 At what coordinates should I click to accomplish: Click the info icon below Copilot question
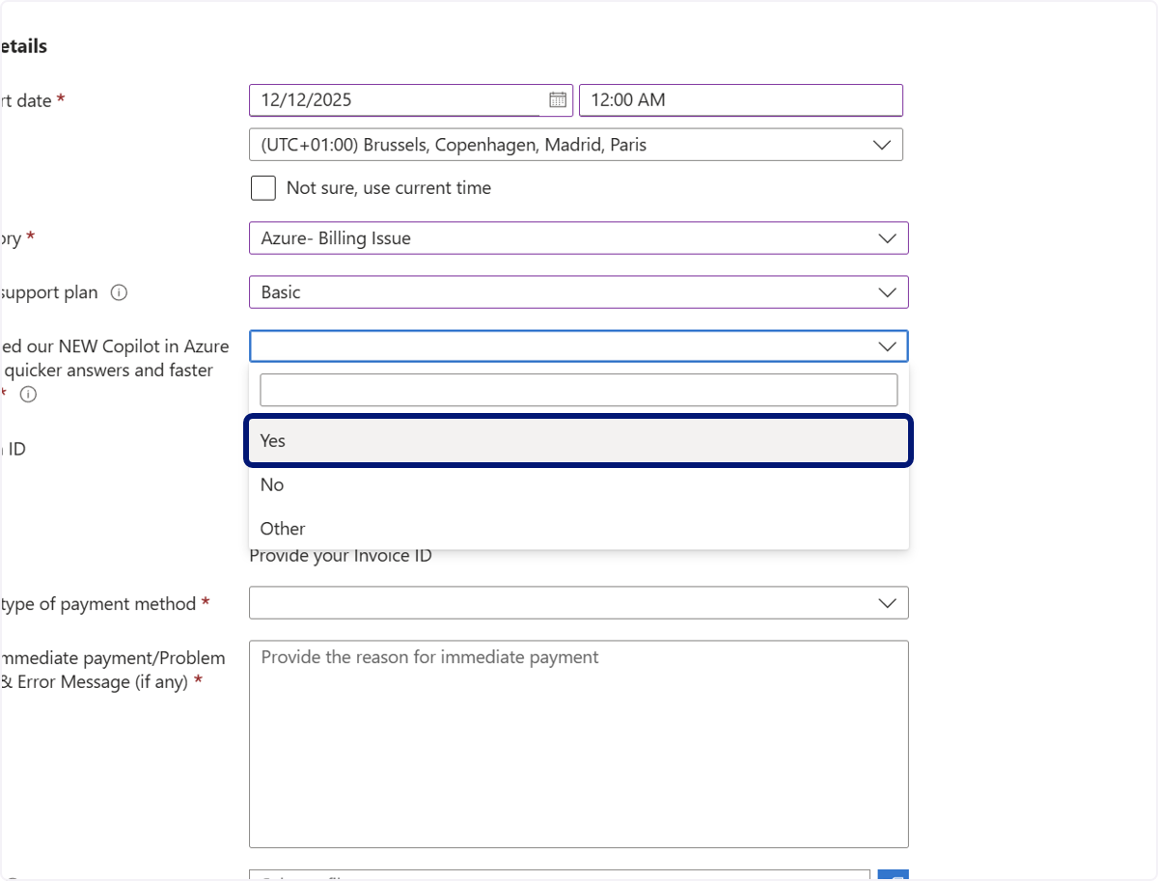[x=28, y=394]
